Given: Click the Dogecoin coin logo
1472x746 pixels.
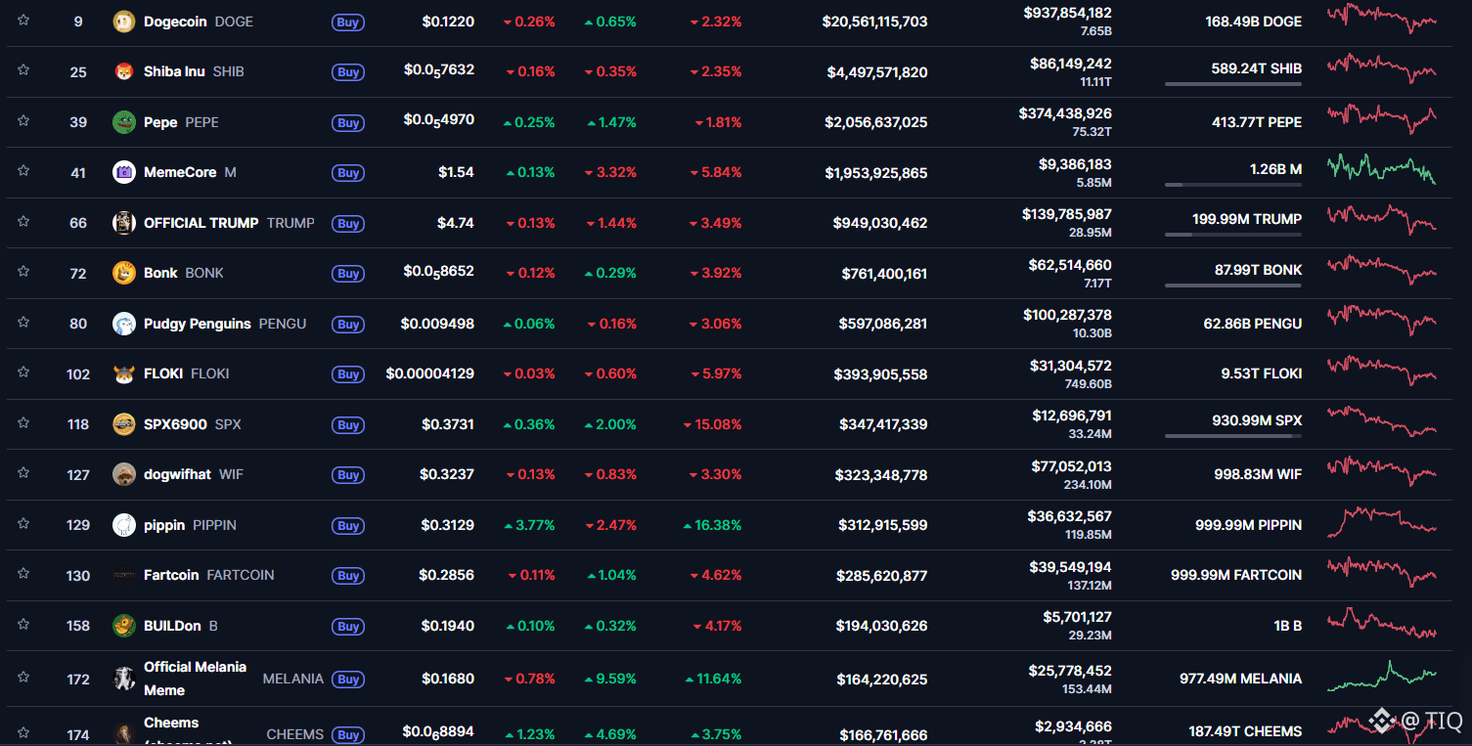Looking at the screenshot, I should coord(124,21).
